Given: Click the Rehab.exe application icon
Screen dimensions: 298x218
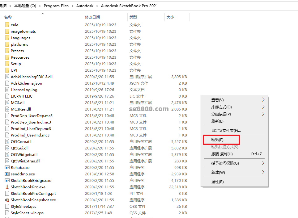Looking at the screenshot, I should click(7, 167).
